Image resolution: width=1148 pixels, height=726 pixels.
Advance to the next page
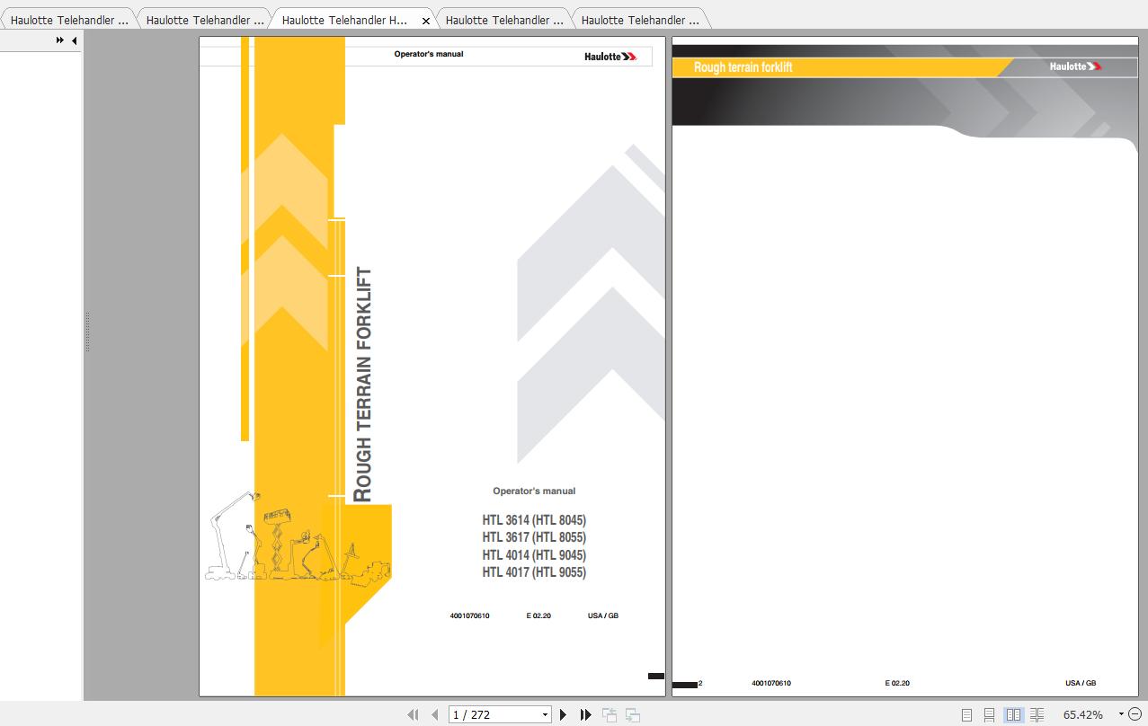coord(564,715)
